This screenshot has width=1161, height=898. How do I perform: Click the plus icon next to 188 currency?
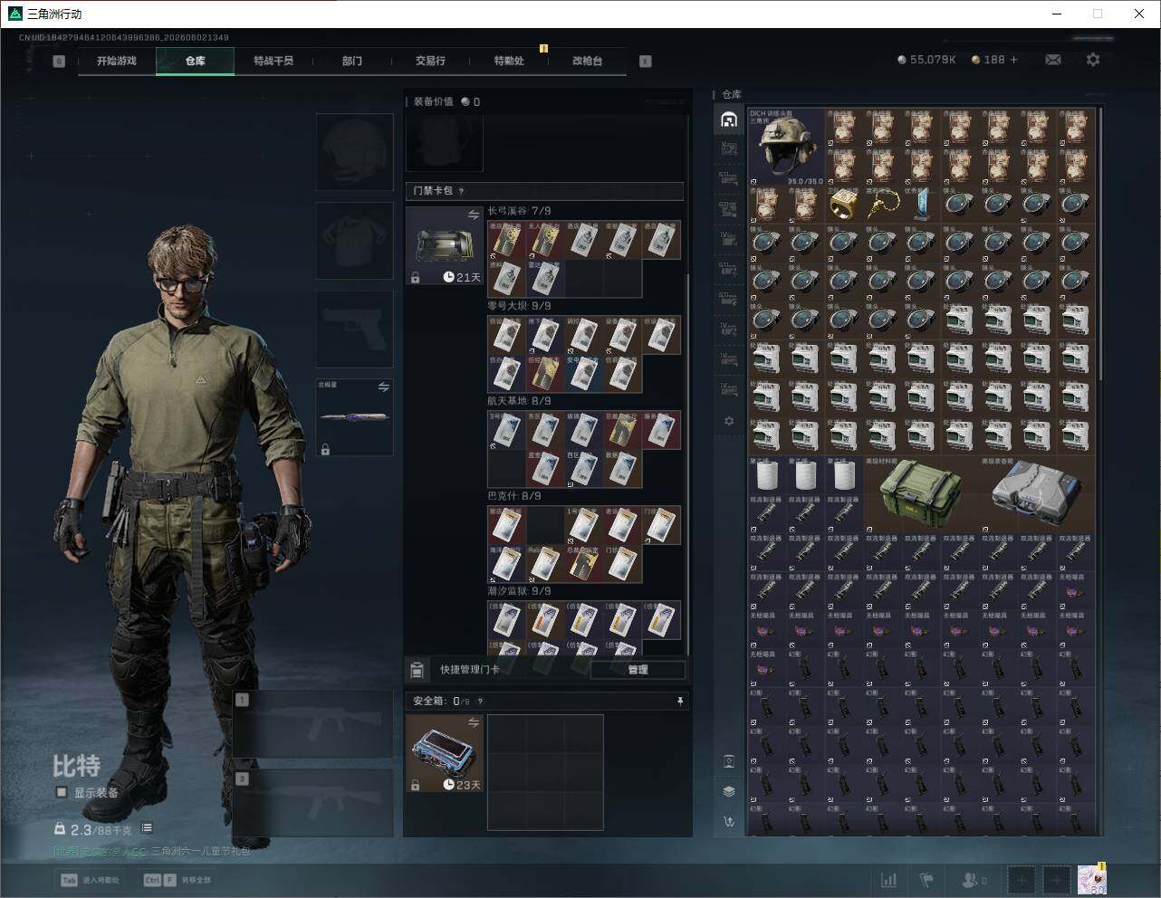tap(1013, 60)
